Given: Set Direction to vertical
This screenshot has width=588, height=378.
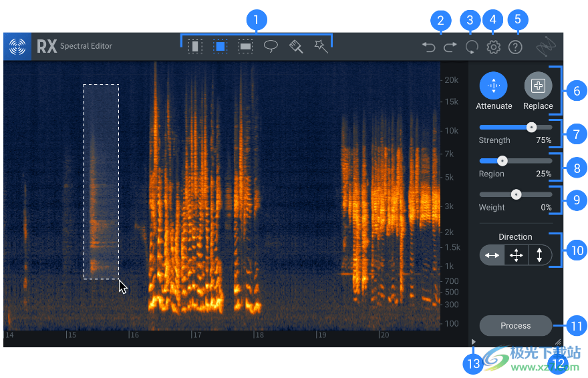Looking at the screenshot, I should click(x=540, y=256).
